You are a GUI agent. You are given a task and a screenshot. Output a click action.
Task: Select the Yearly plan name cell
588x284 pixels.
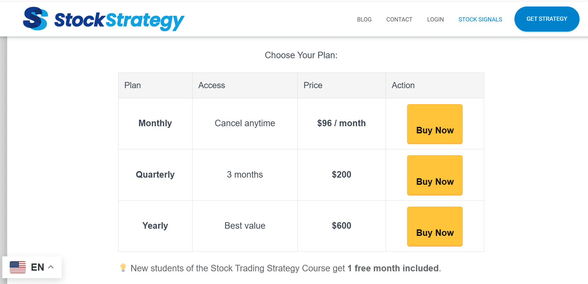(x=155, y=226)
